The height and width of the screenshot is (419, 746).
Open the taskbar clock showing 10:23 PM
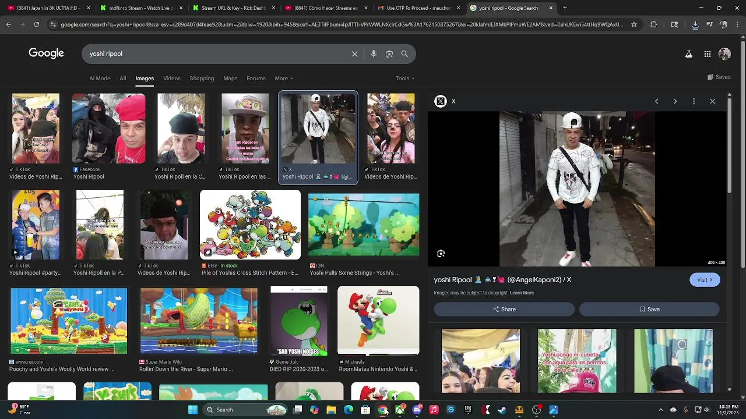pos(729,410)
